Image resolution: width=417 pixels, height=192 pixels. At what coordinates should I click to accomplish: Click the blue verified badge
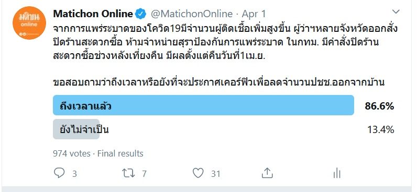click(141, 14)
